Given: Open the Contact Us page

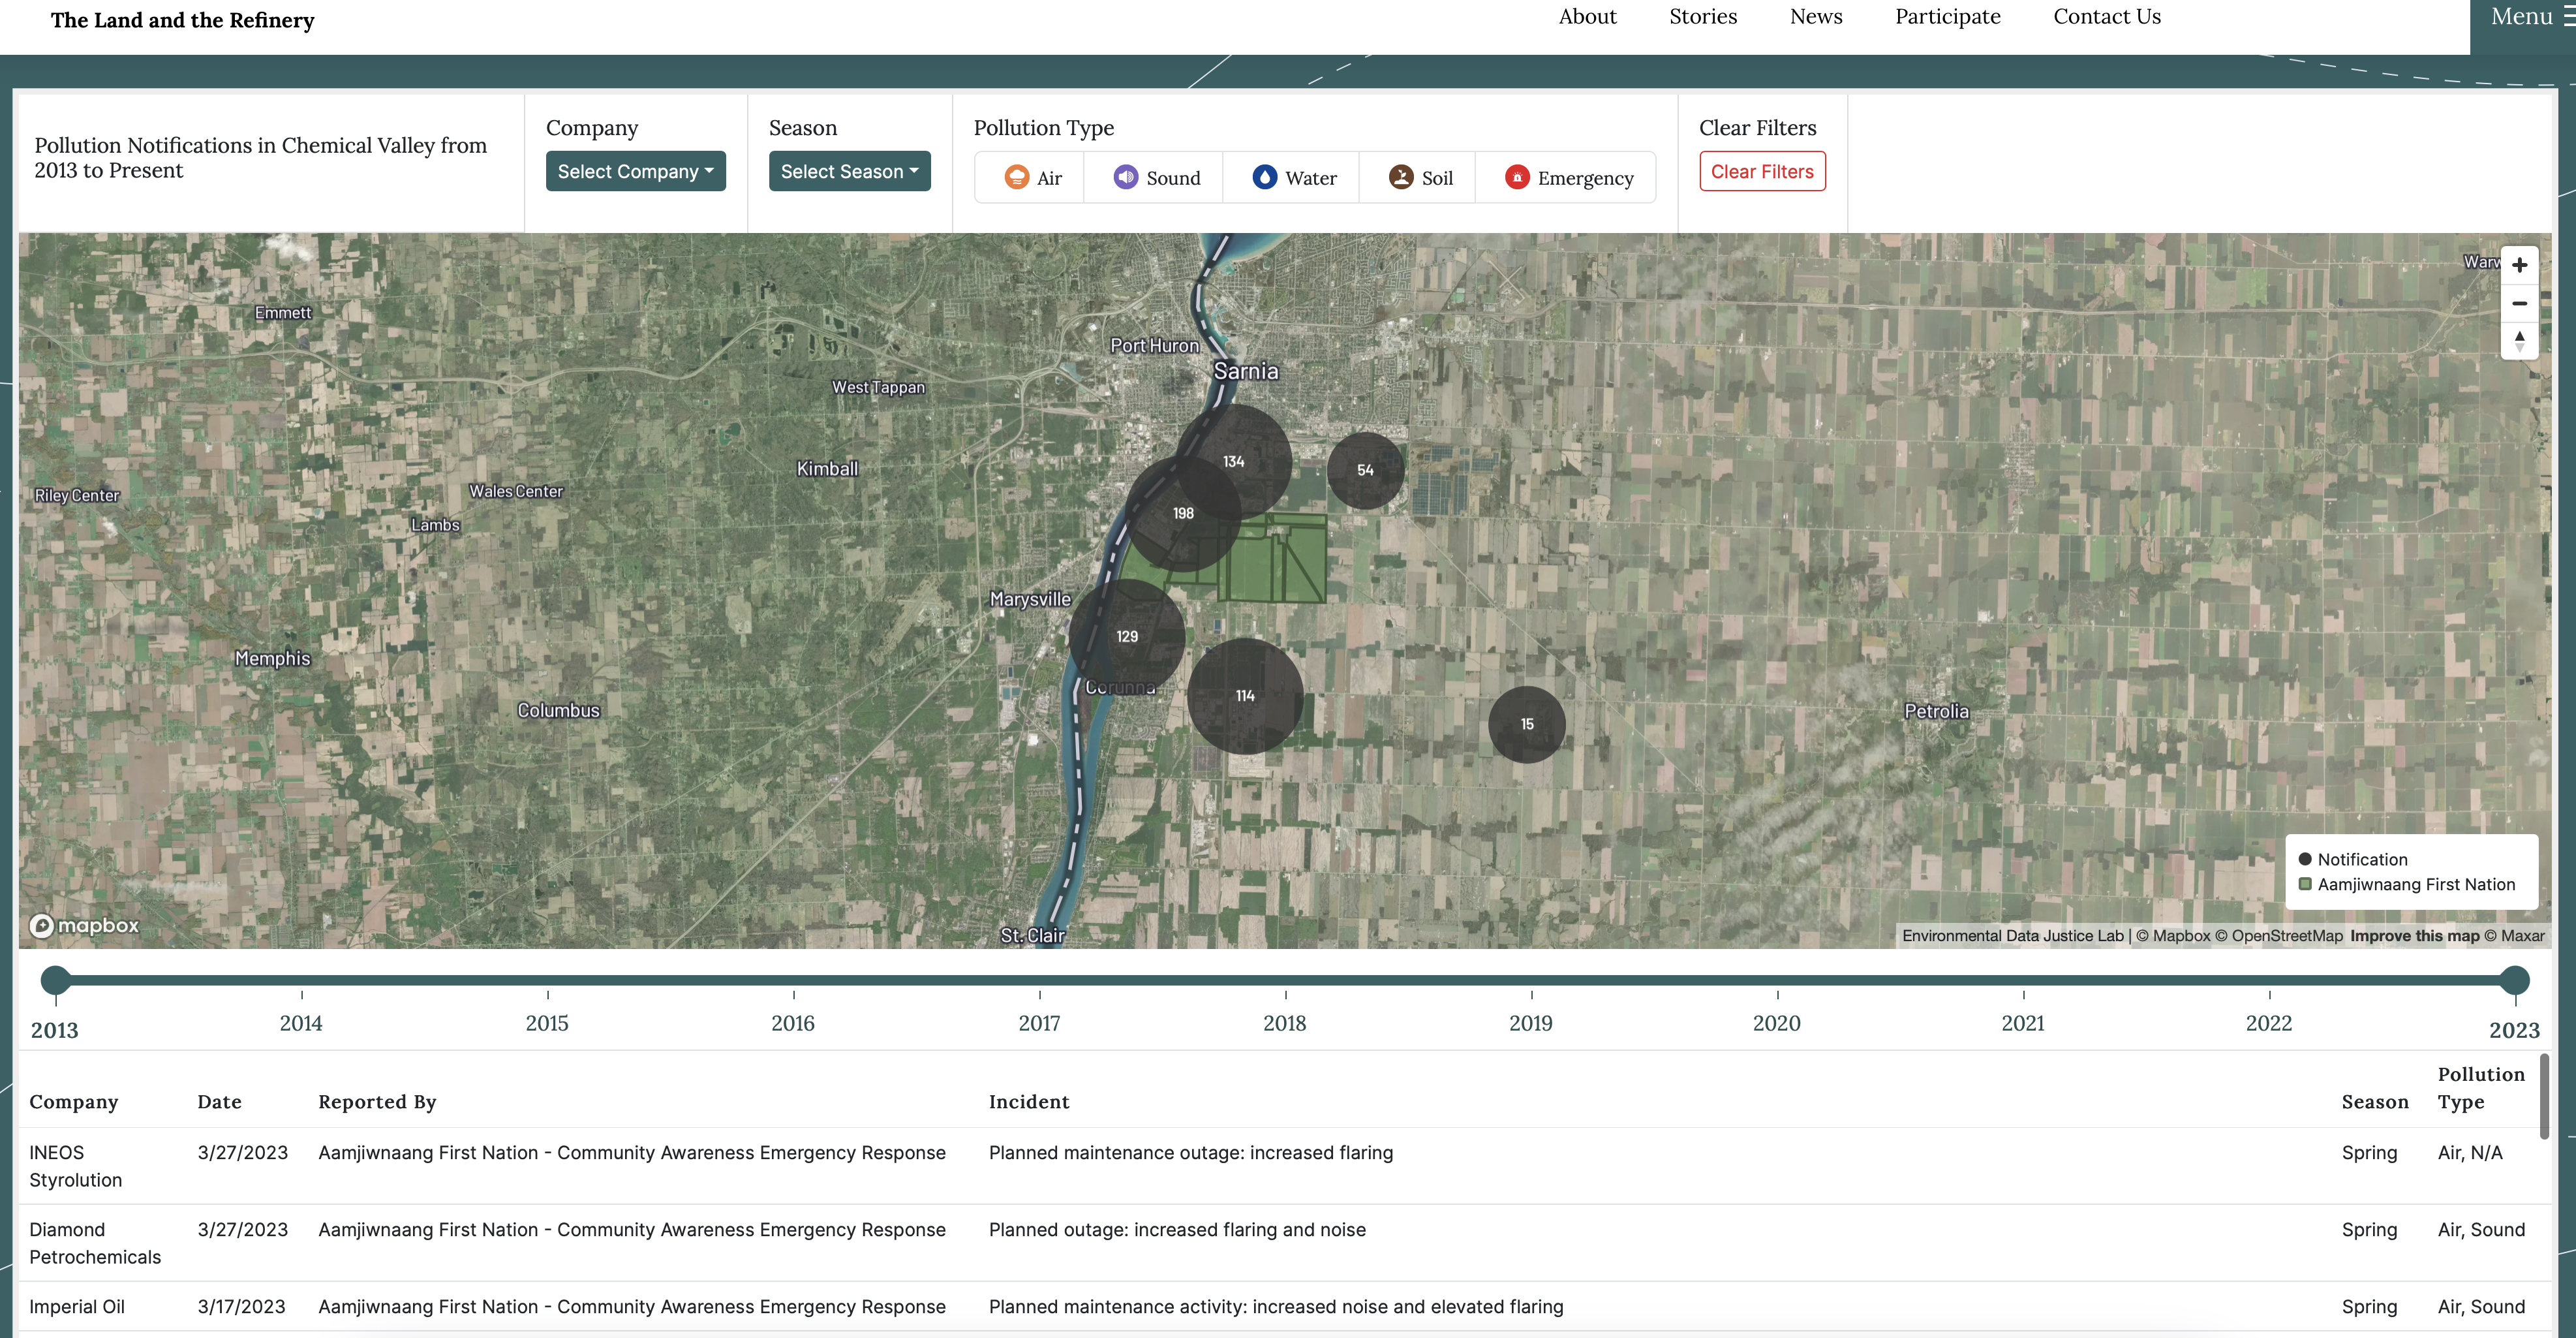Looking at the screenshot, I should pos(2107,17).
